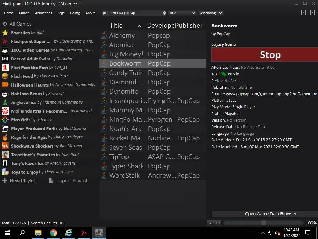The image size is (318, 239).
Task: Click the muted volume tray icon
Action: (278, 233)
